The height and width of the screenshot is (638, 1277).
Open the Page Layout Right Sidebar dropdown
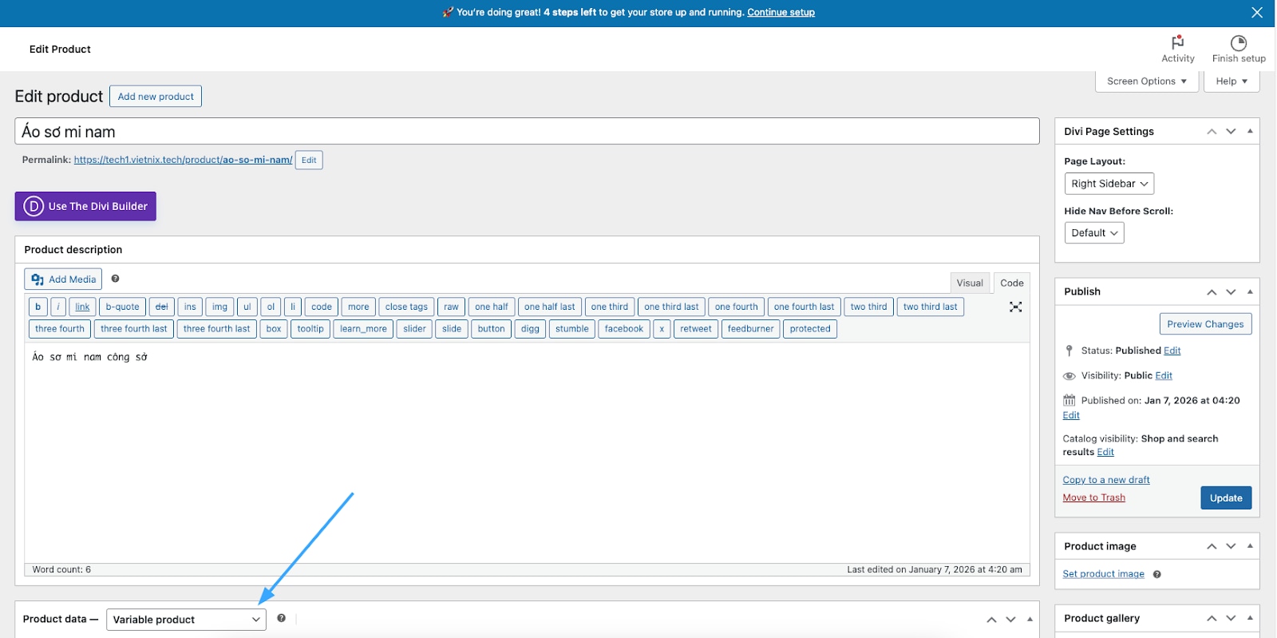[1109, 184]
